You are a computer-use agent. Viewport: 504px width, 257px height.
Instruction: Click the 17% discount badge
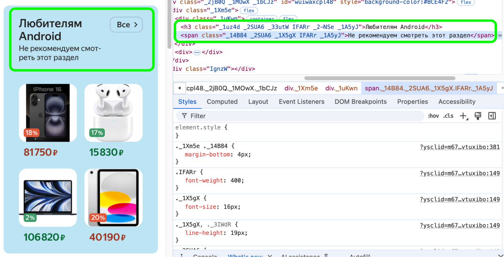click(x=97, y=133)
